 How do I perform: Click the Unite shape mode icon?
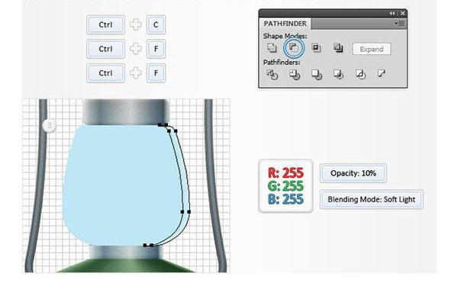pos(272,48)
